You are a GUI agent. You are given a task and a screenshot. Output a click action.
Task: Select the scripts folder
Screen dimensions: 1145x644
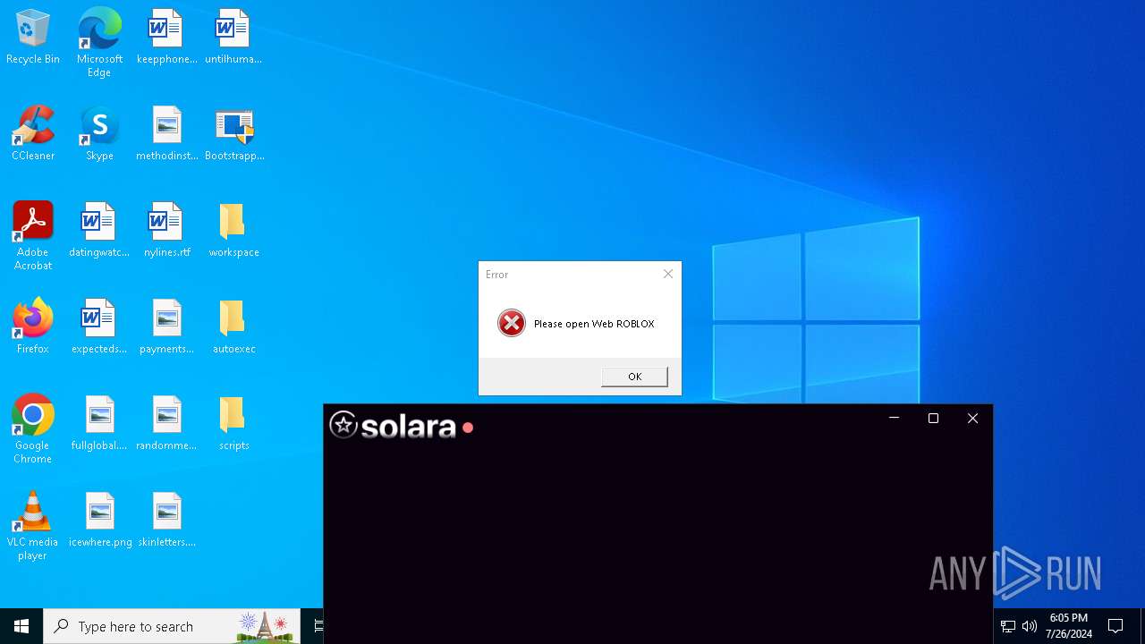233,424
